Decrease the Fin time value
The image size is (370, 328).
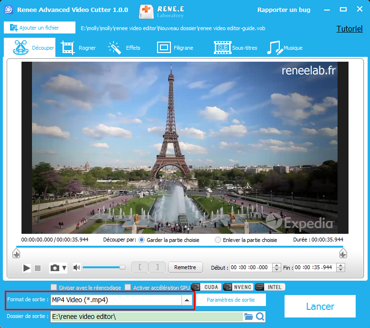pyautogui.click(x=340, y=270)
